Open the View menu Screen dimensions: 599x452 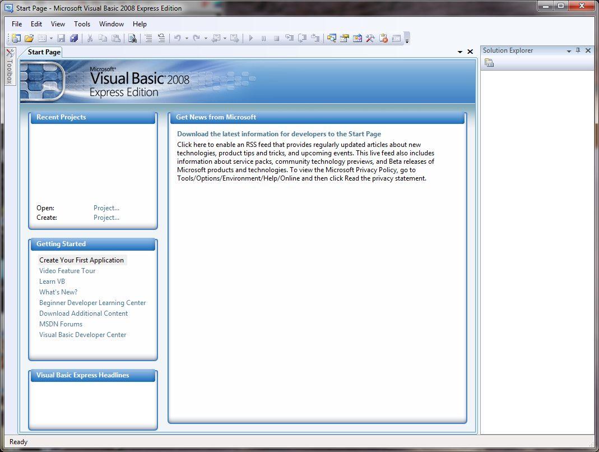click(58, 24)
